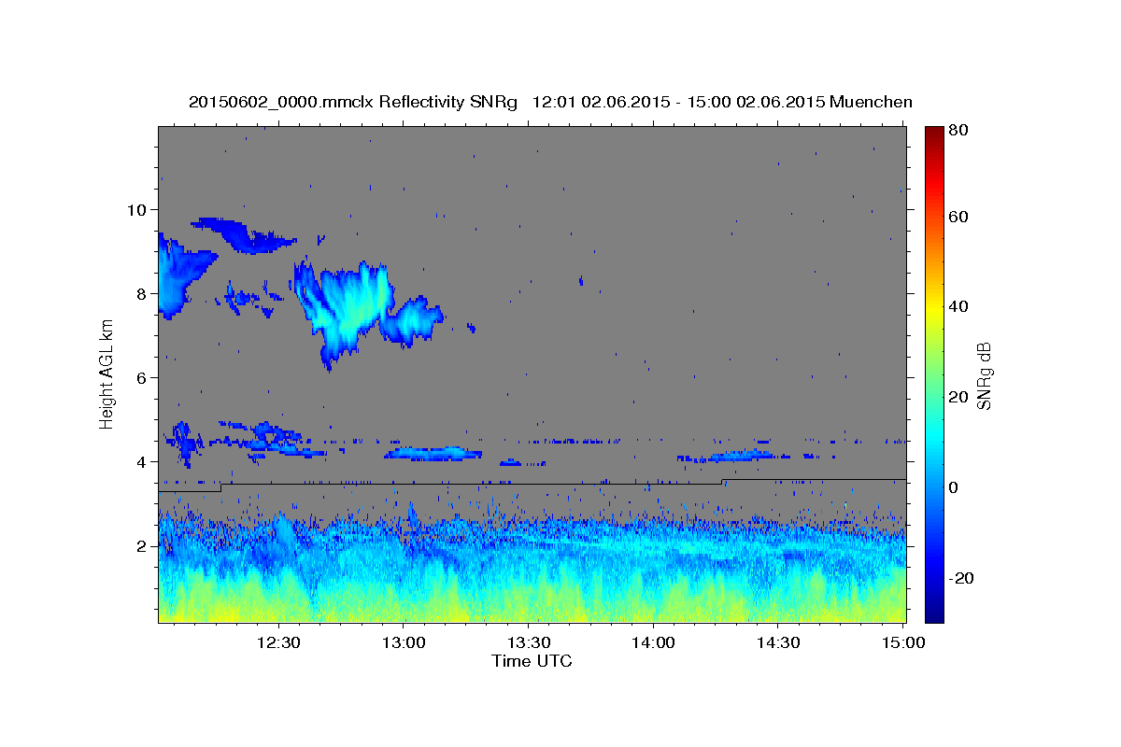Click the 13:30 time tick label

(528, 643)
